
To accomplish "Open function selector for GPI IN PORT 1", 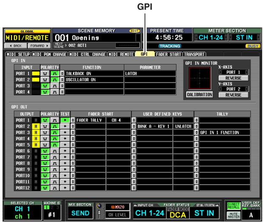I will pyautogui.click(x=62, y=74).
